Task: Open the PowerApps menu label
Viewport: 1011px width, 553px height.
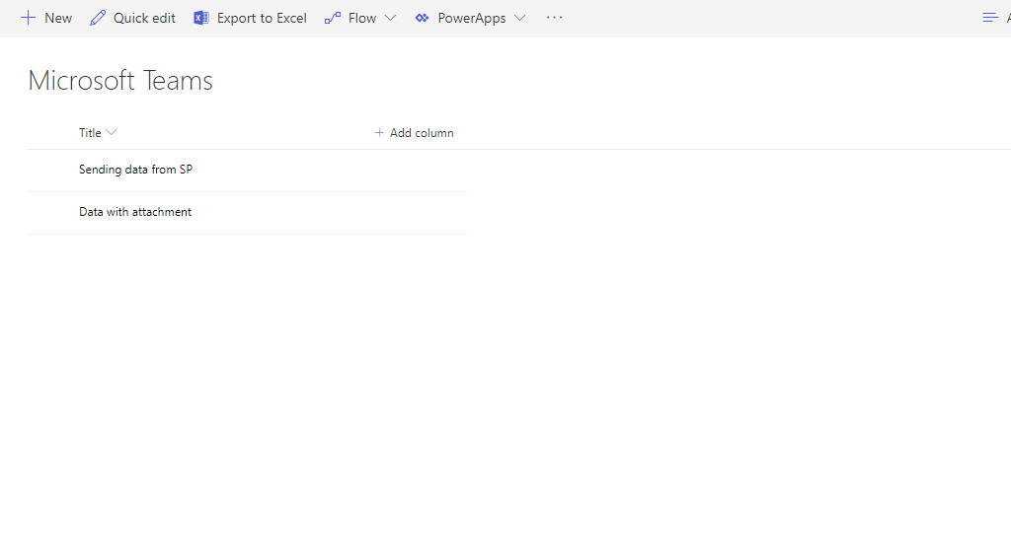Action: click(x=472, y=18)
